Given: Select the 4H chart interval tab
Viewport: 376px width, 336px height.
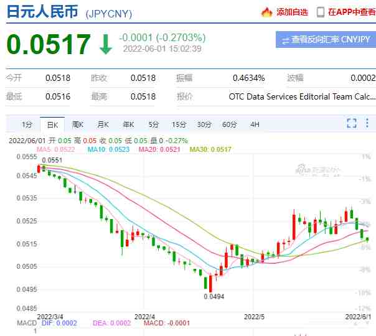Looking at the screenshot, I should click(x=255, y=124).
